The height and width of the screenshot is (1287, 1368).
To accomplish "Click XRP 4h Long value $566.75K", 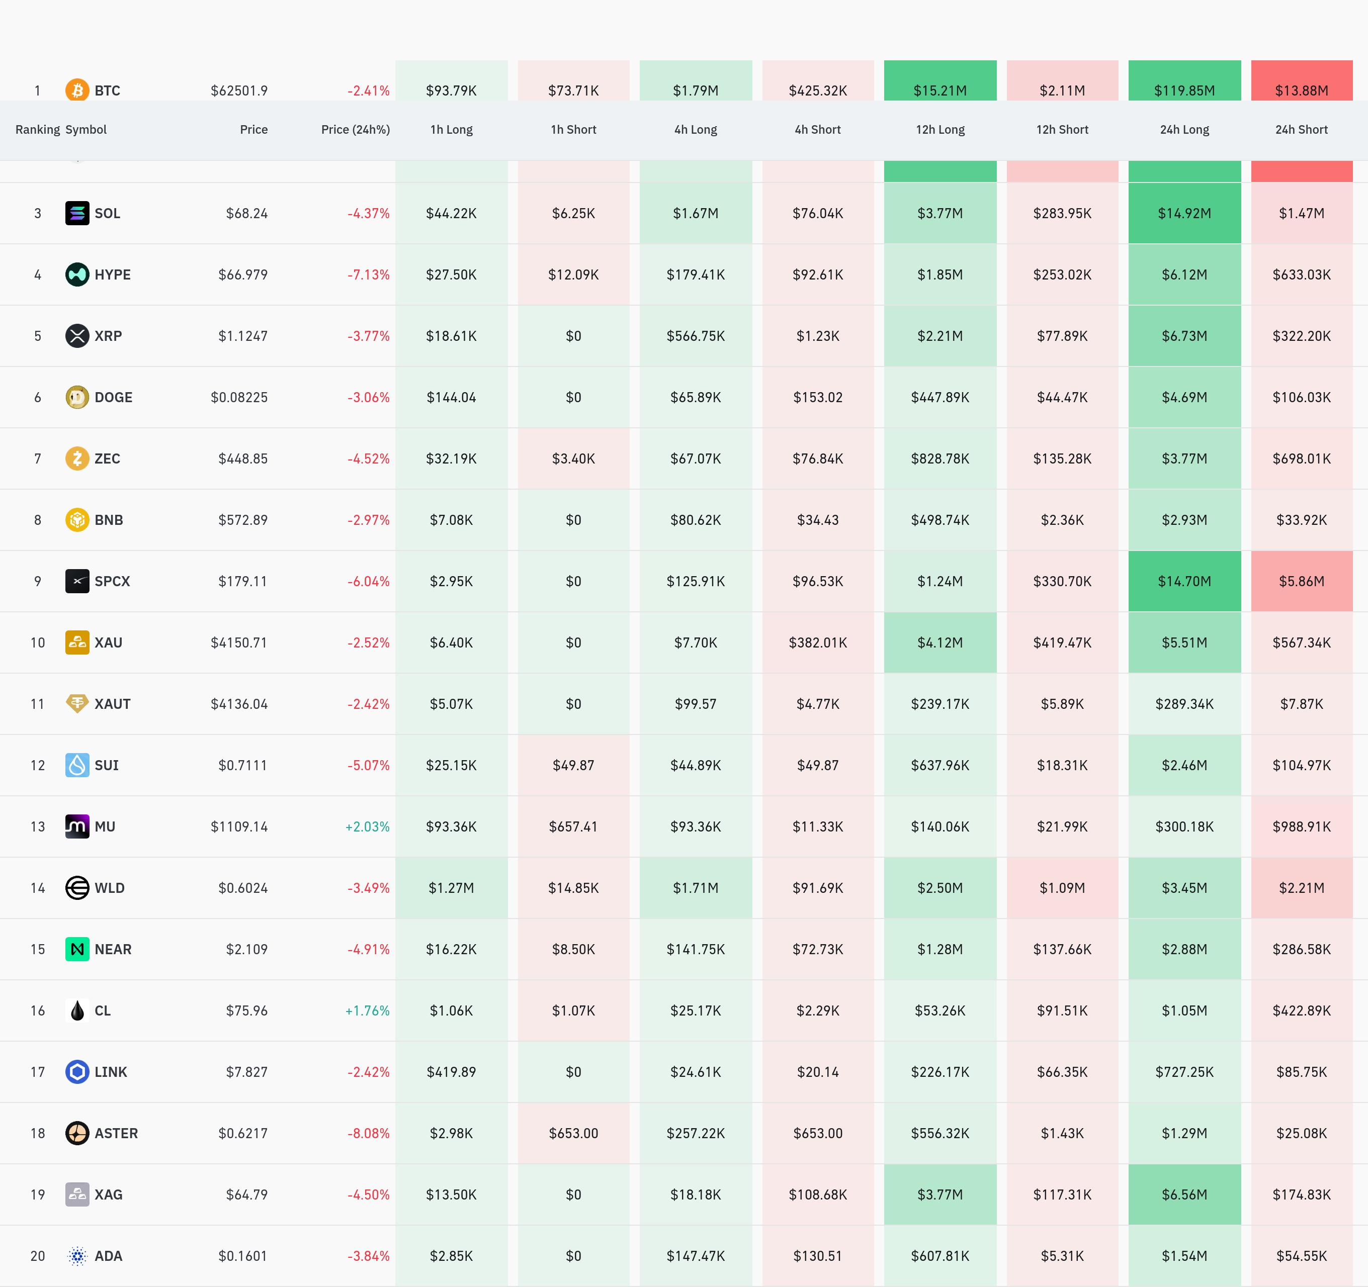I will (696, 336).
